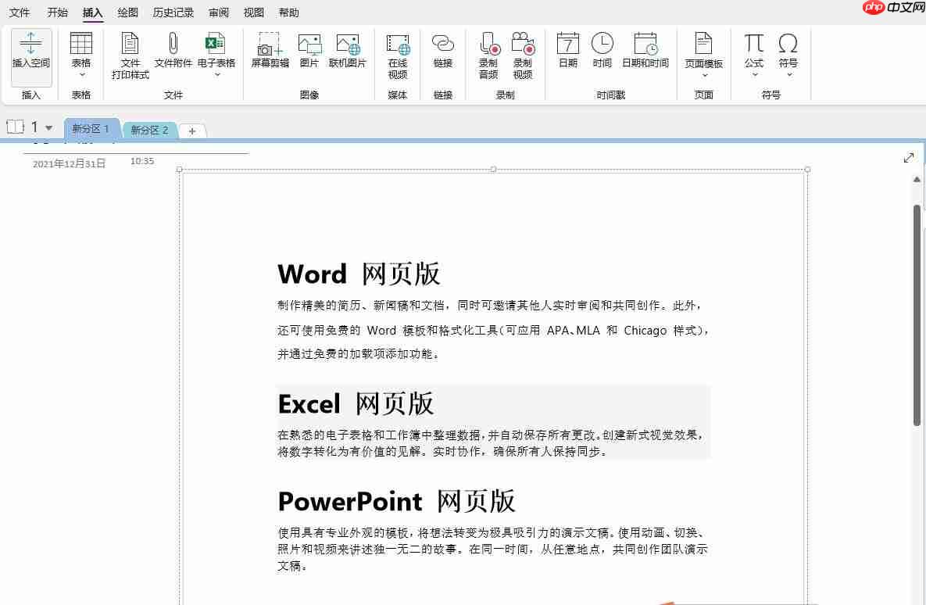
Task: Click the File Attachment paperclip icon
Action: tap(173, 43)
